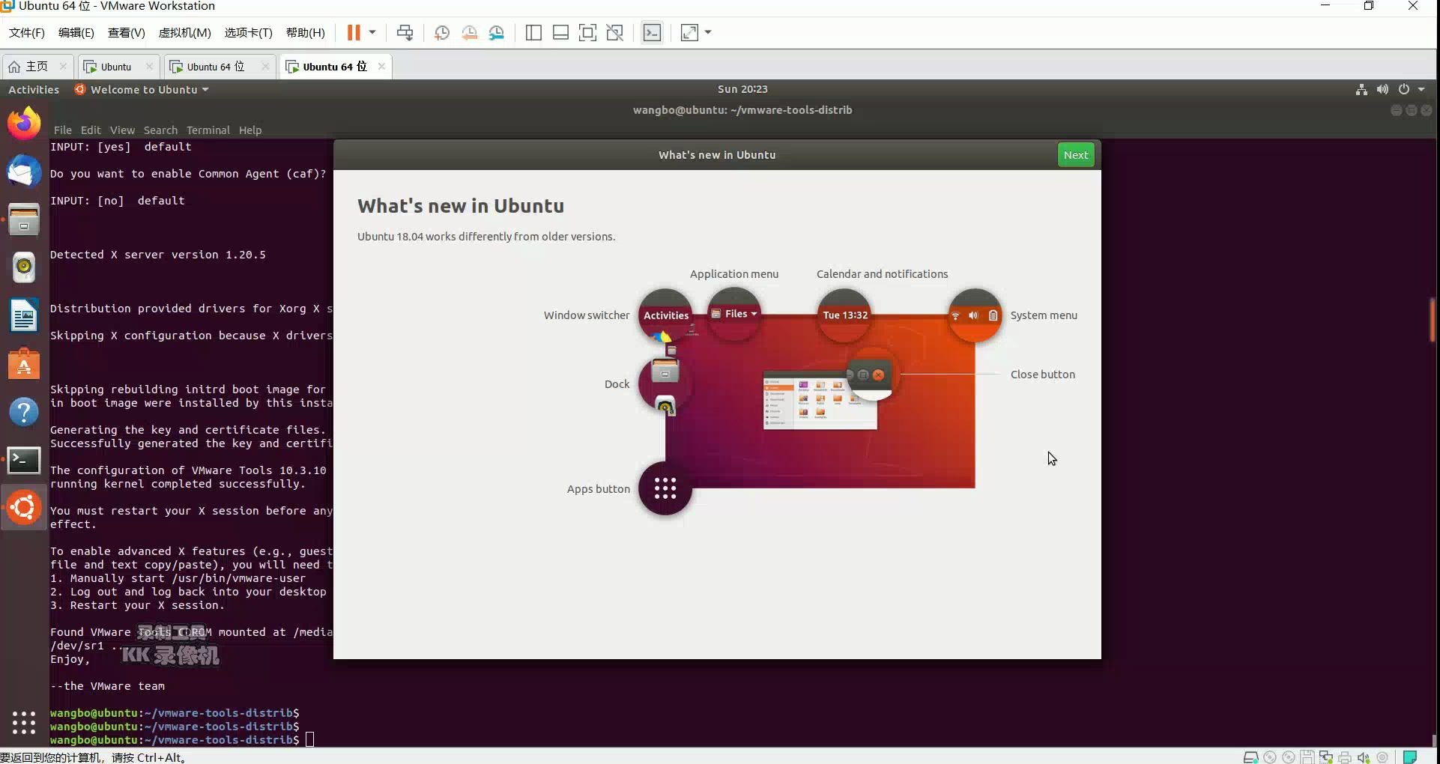Click the console view toolbar icon
1440x764 pixels.
(x=653, y=32)
